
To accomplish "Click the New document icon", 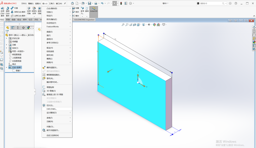I will point(77,3).
